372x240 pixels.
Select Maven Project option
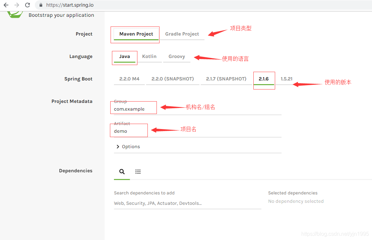tap(136, 34)
